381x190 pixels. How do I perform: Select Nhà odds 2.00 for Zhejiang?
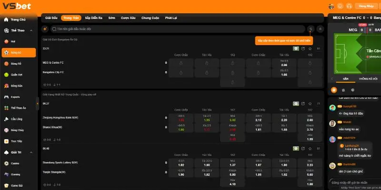coord(232,118)
